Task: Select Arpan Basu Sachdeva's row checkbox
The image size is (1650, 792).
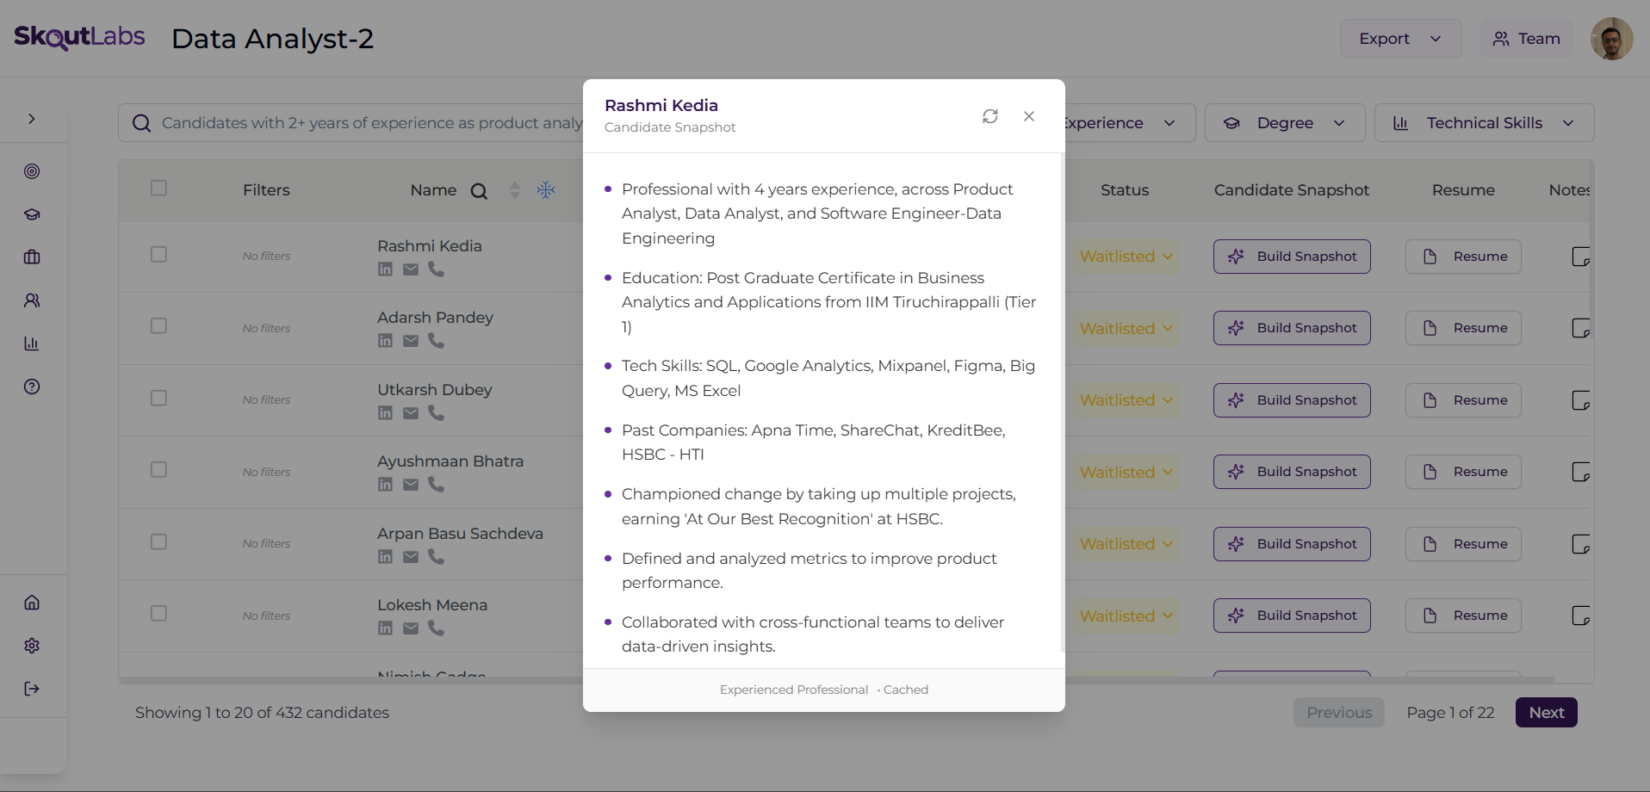Action: [x=158, y=541]
